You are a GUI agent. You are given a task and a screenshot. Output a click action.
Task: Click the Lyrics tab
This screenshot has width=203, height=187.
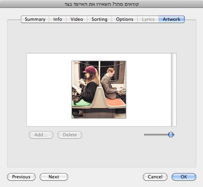[148, 19]
